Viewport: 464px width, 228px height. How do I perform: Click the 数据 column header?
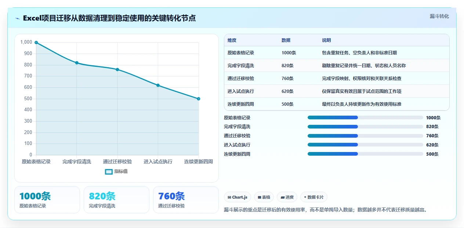coord(286,40)
